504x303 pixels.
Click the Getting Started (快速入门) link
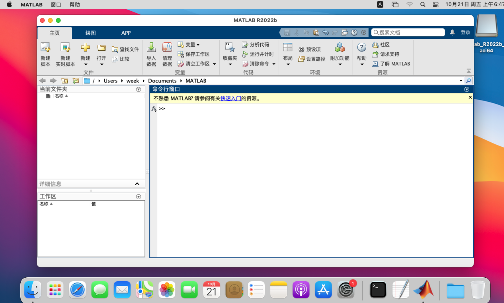tap(231, 98)
